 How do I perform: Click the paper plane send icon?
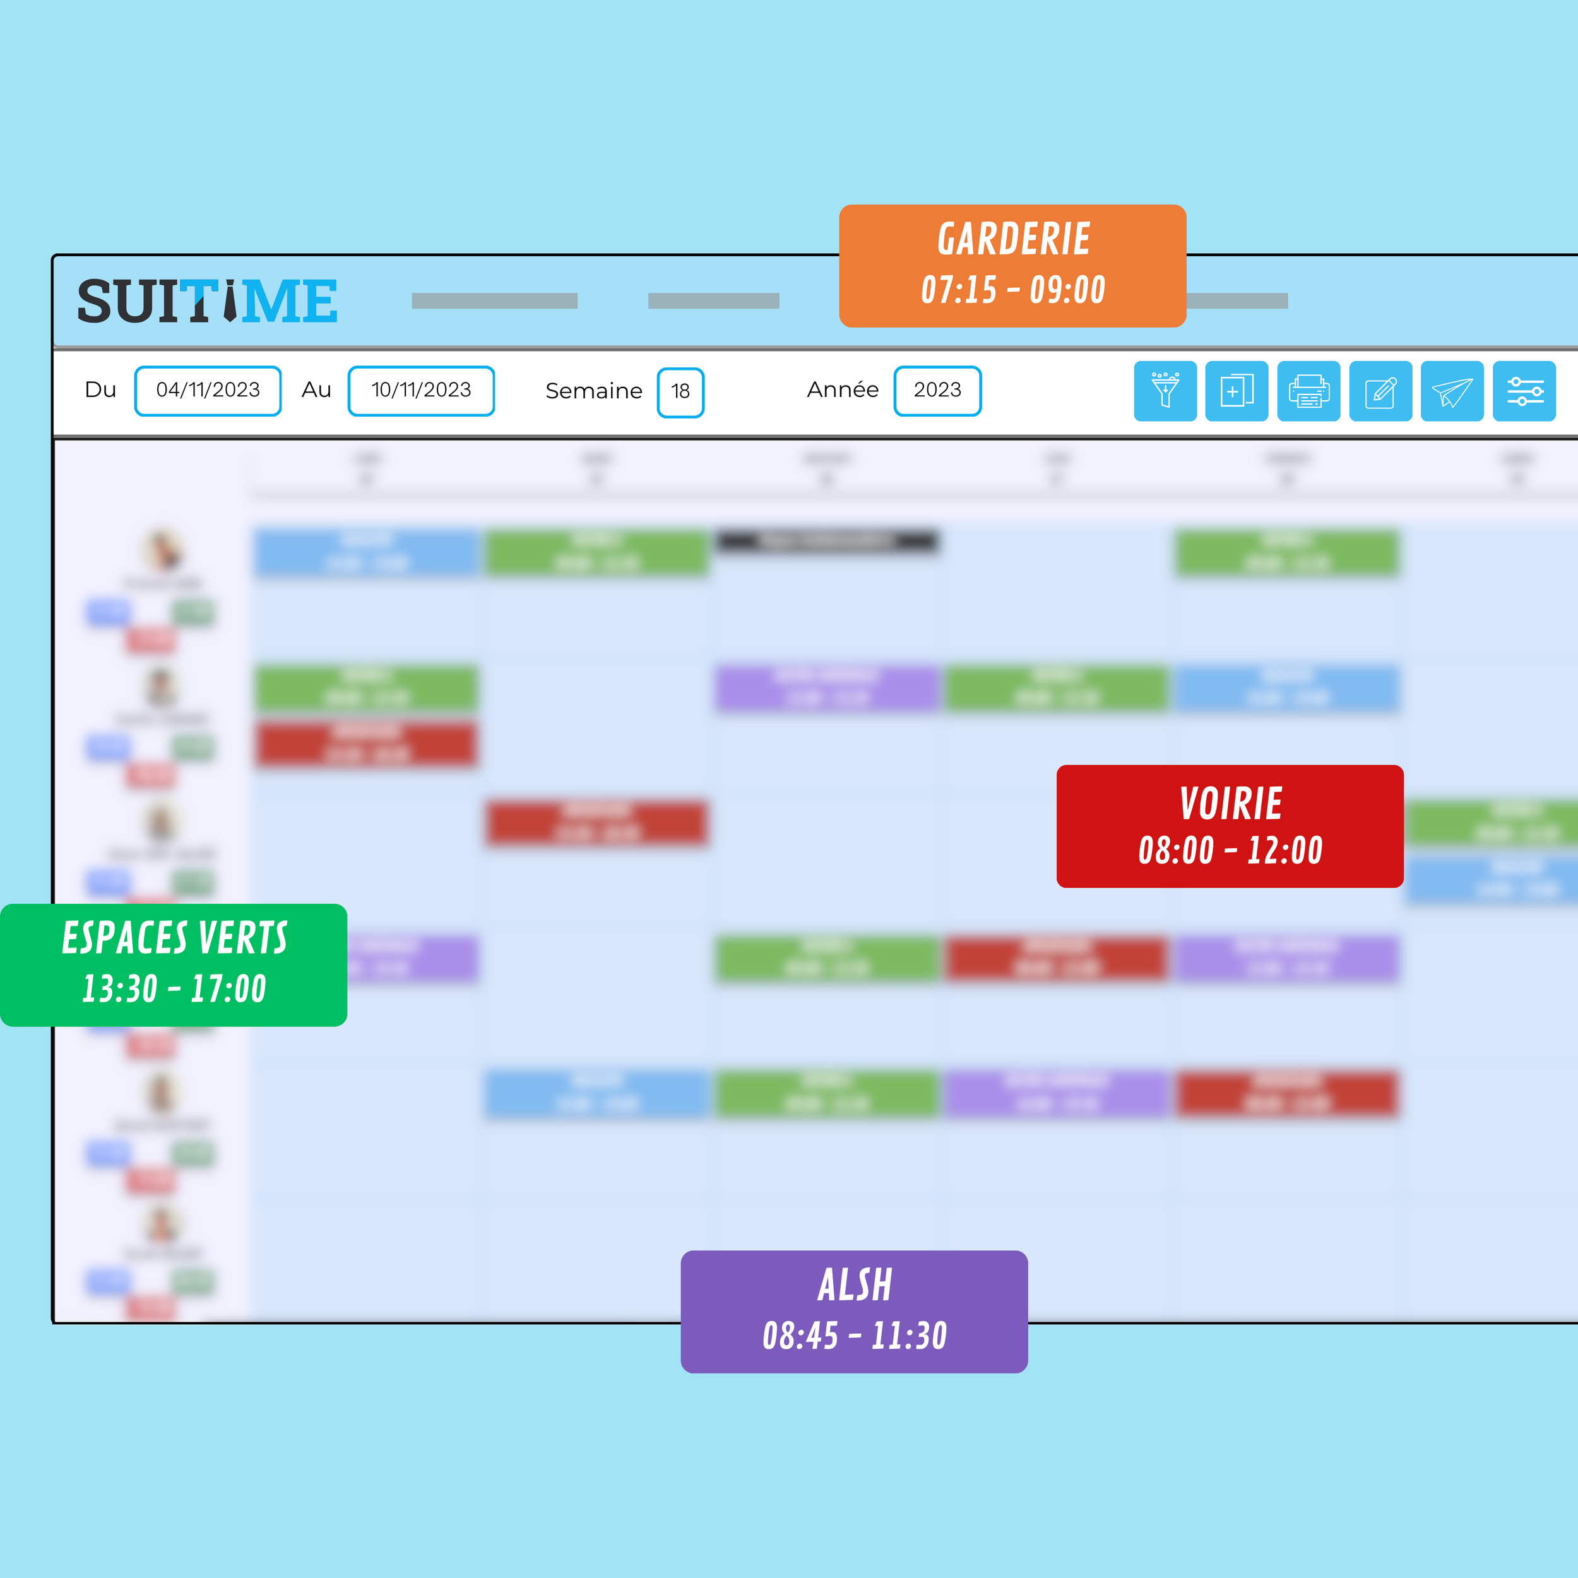click(1452, 391)
